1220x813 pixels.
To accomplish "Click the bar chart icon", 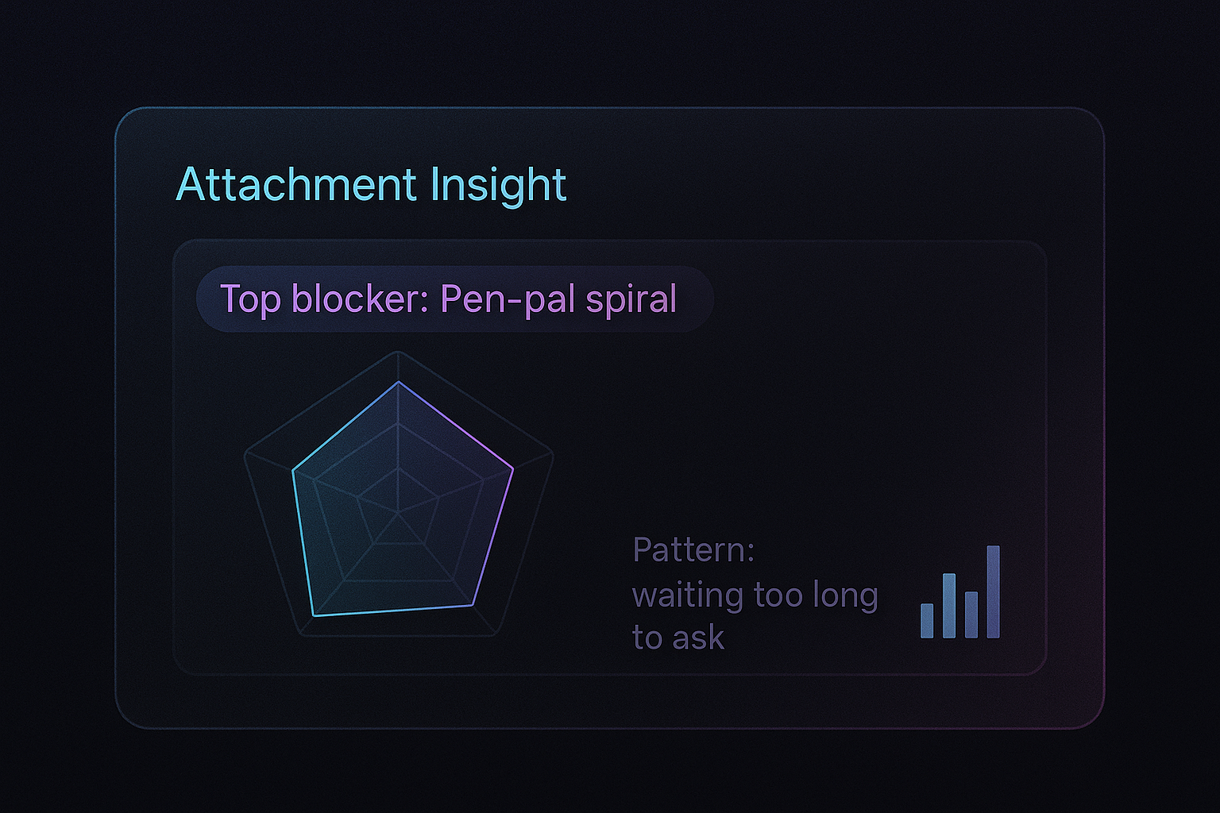I will [959, 592].
